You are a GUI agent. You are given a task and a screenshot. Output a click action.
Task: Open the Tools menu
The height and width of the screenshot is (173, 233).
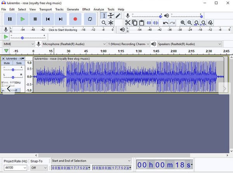[x=111, y=9]
